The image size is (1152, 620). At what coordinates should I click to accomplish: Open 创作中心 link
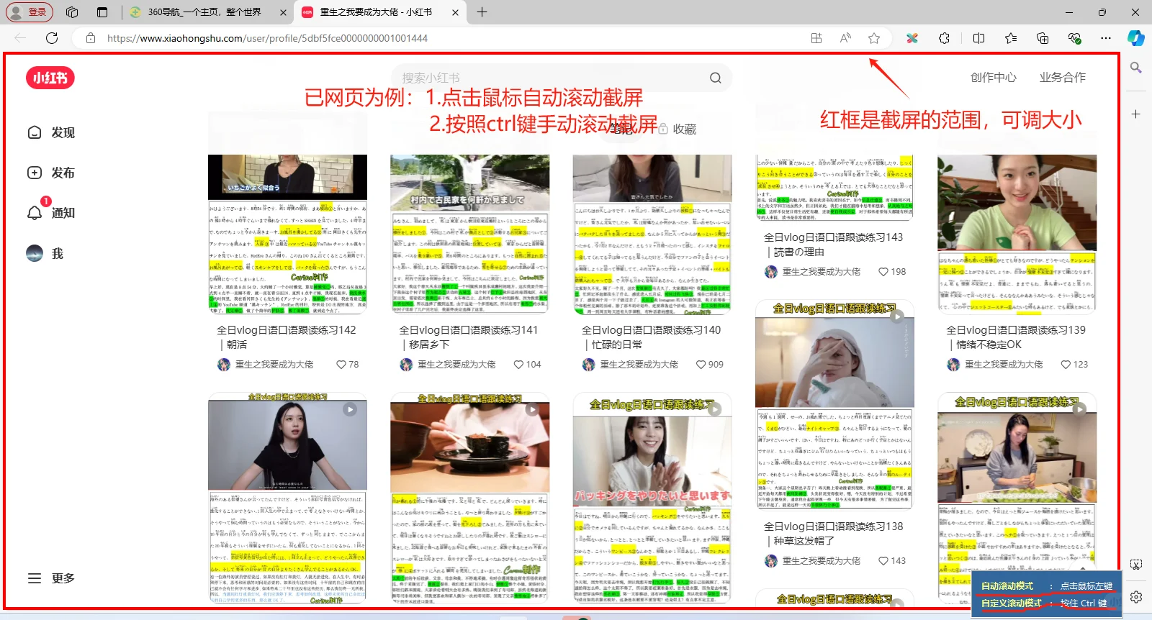tap(993, 78)
